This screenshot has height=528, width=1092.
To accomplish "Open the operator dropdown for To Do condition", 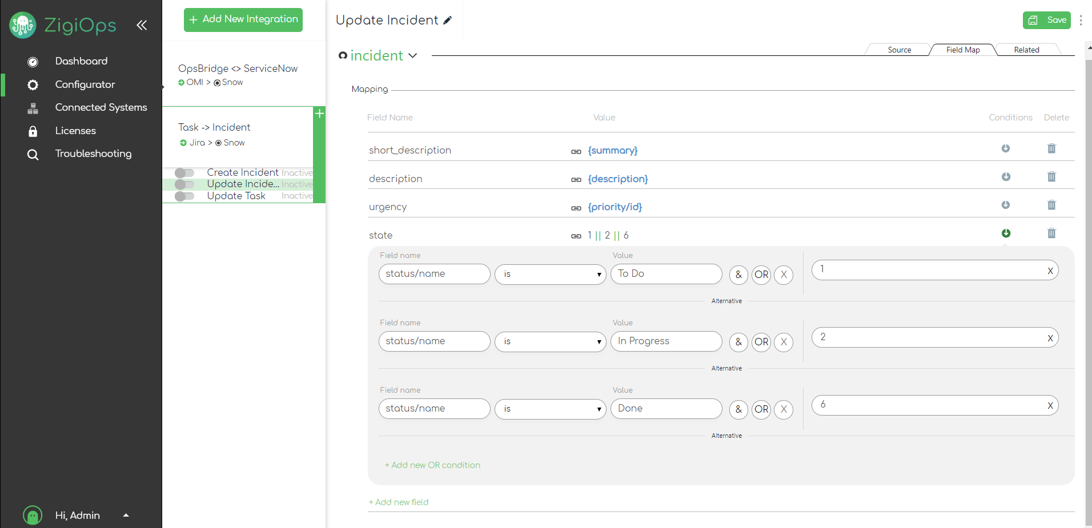I will tap(550, 275).
